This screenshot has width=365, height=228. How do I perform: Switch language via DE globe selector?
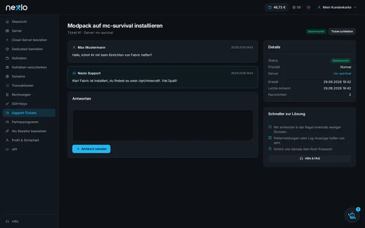(x=297, y=7)
